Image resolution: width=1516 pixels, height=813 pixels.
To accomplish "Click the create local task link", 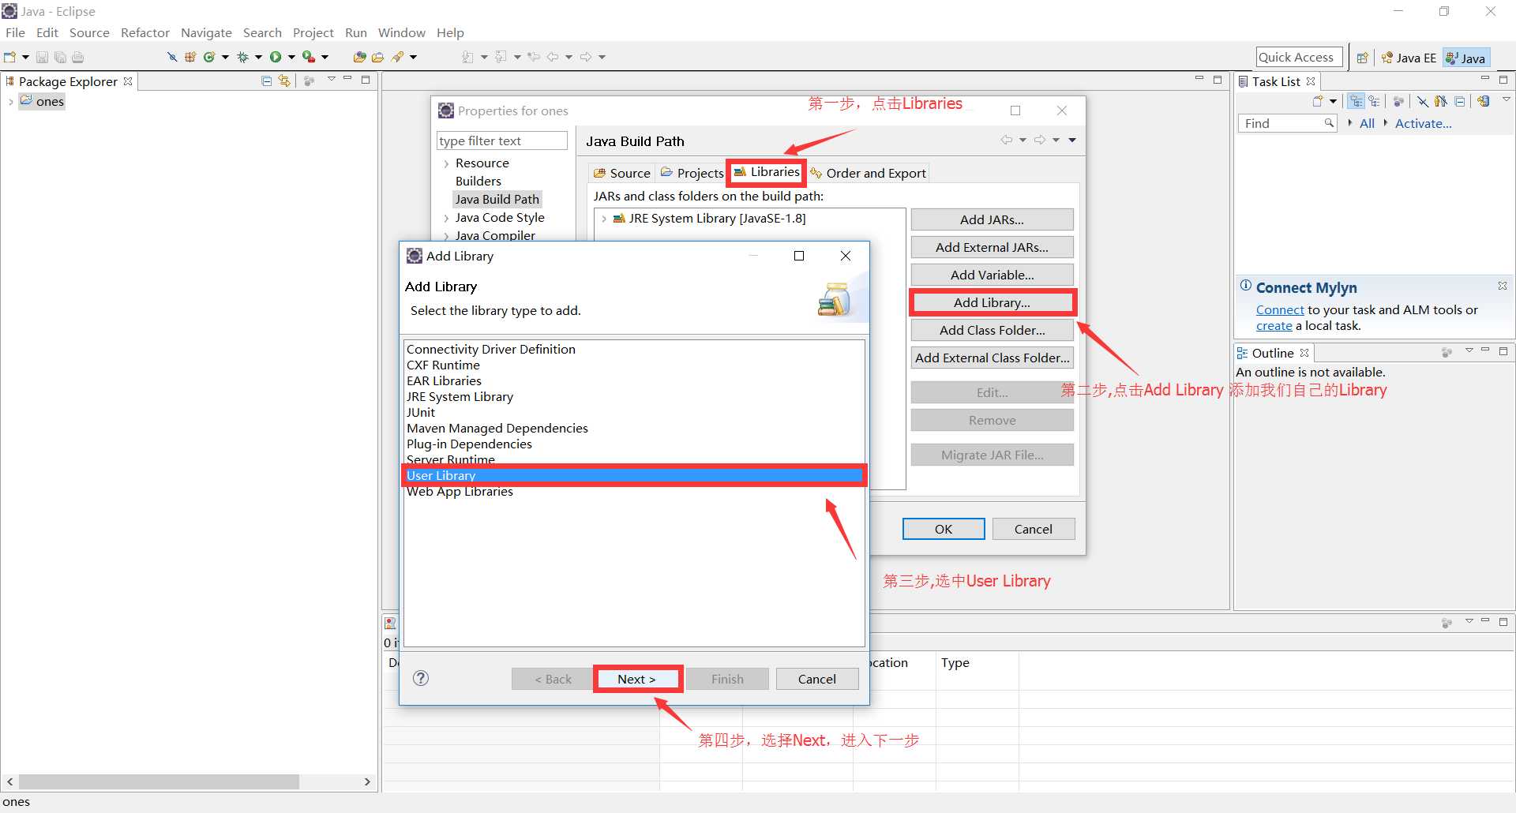I will tap(1274, 325).
